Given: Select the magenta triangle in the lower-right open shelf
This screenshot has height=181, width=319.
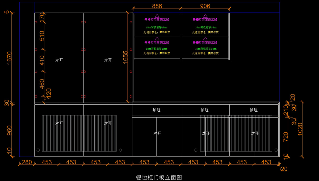Looking at the screenshot, I should point(205,39).
